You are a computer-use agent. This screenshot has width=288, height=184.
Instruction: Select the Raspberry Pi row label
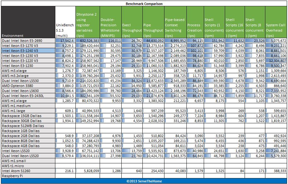pos(28,176)
